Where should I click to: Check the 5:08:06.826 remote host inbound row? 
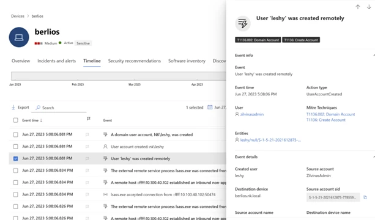point(15,218)
